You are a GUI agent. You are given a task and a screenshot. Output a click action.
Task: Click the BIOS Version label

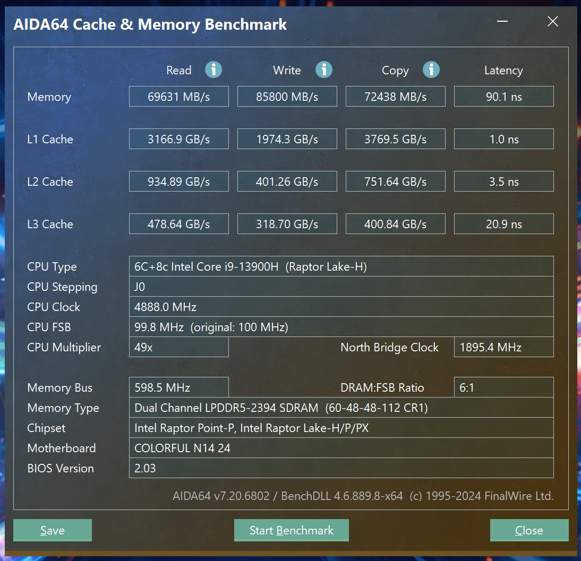(61, 468)
